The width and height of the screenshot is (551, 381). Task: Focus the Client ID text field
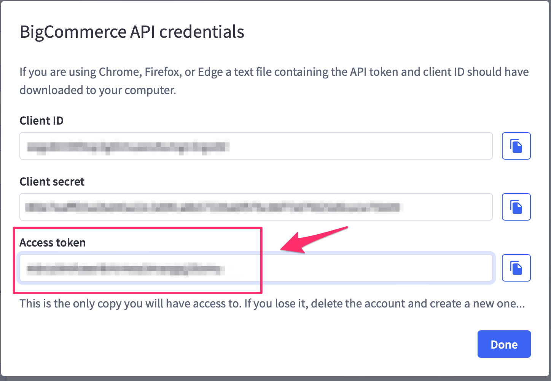[256, 146]
